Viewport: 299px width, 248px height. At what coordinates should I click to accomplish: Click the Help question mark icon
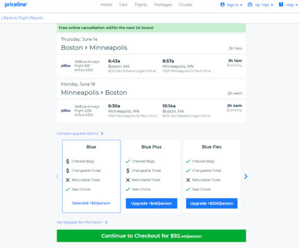[x=281, y=4]
